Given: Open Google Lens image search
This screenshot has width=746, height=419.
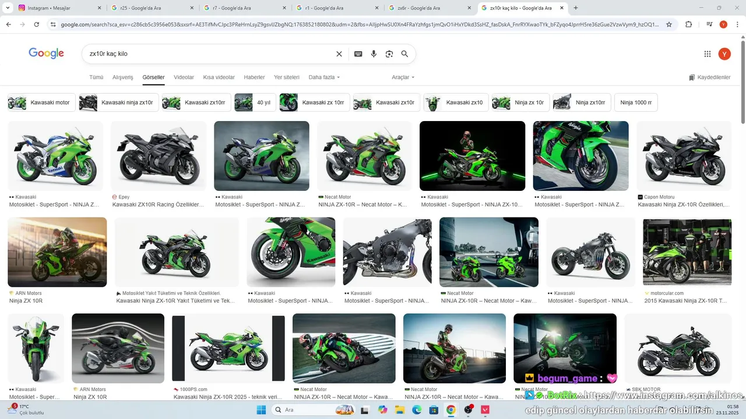Looking at the screenshot, I should click(389, 54).
